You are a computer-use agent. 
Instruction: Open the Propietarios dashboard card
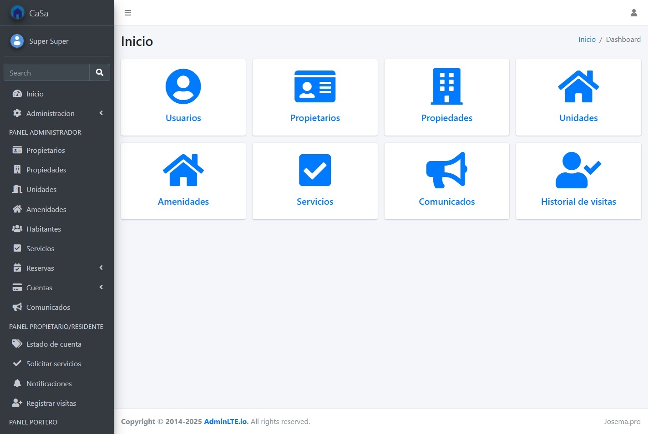tap(315, 97)
